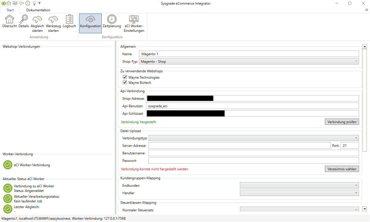Click the green 'Verbindung hergestellt' status text
The width and height of the screenshot is (370, 222).
click(x=138, y=122)
